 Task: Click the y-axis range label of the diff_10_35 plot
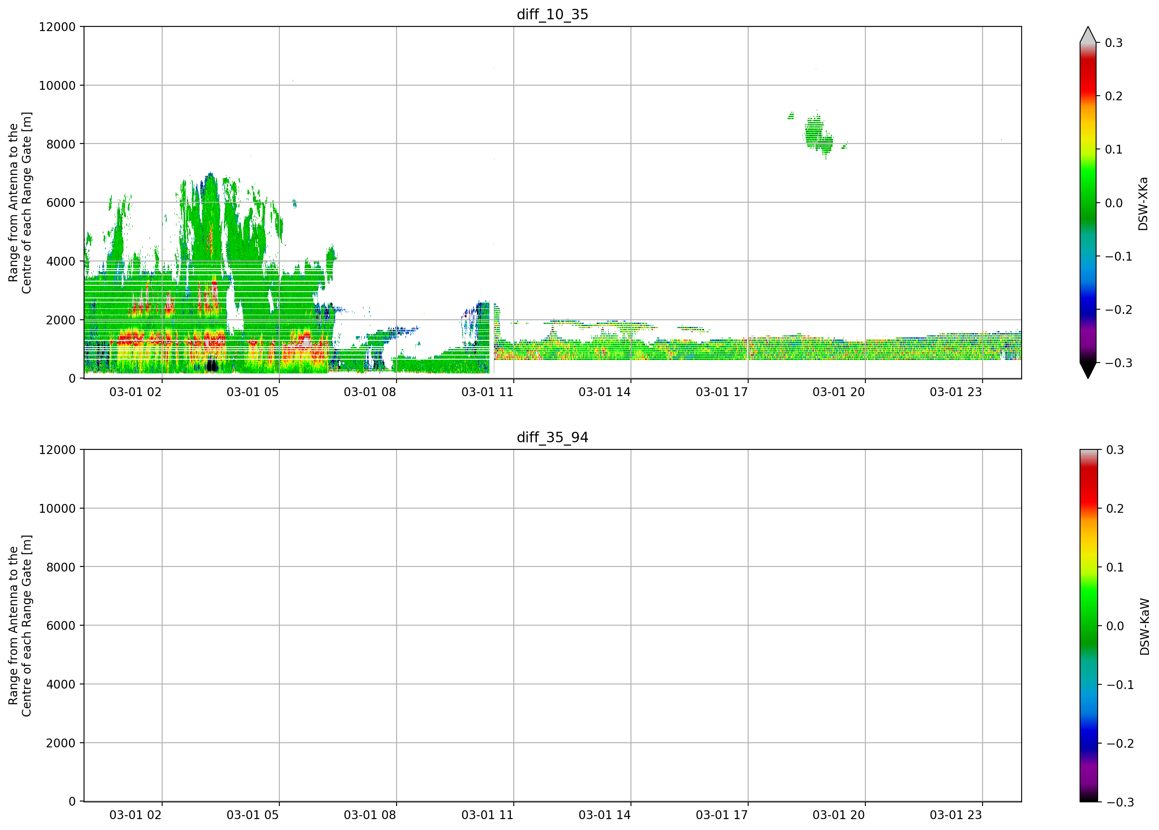click(20, 203)
